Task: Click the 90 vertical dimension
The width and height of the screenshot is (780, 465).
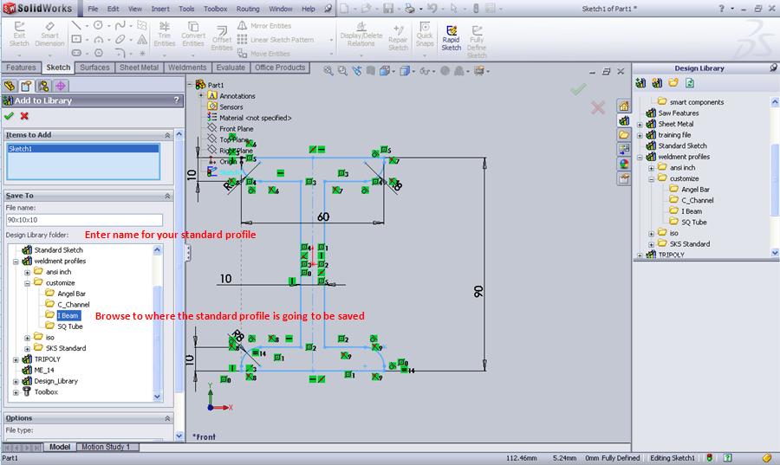Action: [478, 292]
